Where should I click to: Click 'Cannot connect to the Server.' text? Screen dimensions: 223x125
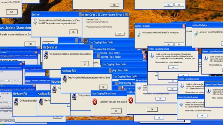pos(98,22)
